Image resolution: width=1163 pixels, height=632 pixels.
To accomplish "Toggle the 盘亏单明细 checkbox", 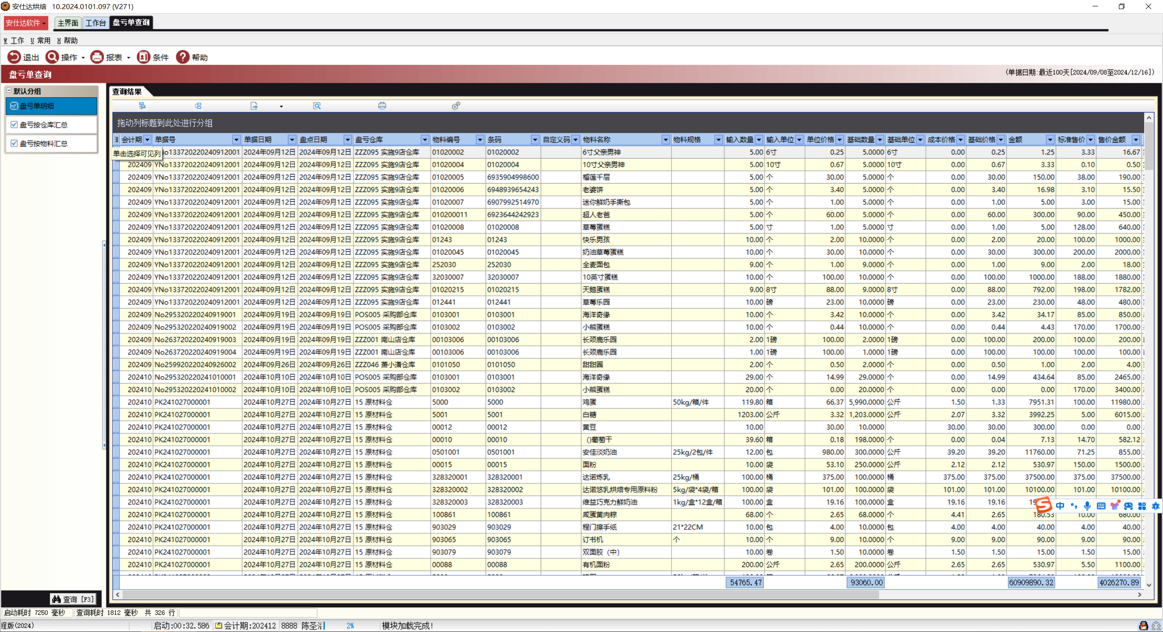I will coord(14,106).
